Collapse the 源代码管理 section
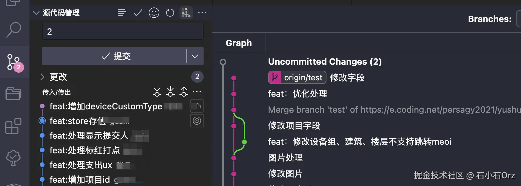The image size is (521, 186). [x=36, y=13]
